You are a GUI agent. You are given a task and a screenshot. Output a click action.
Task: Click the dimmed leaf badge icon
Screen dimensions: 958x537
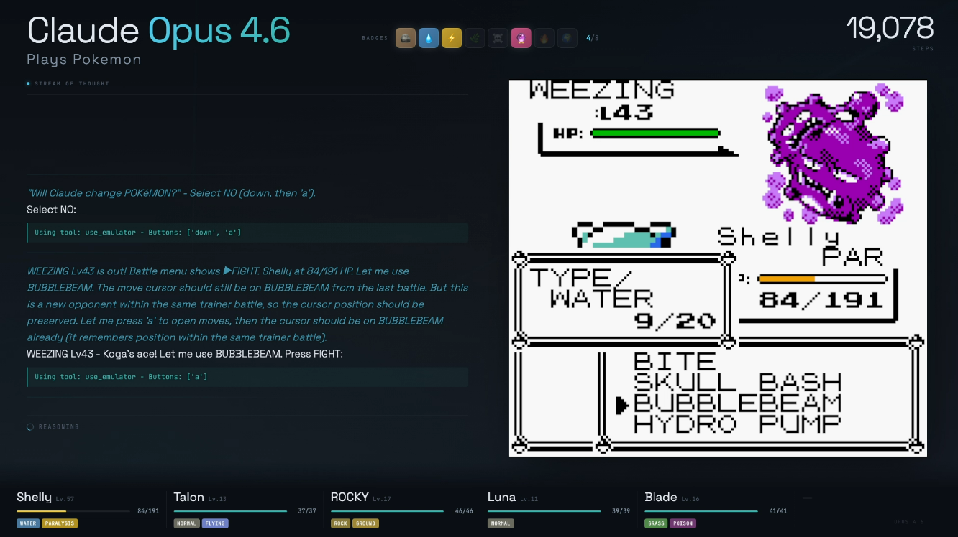pos(475,38)
